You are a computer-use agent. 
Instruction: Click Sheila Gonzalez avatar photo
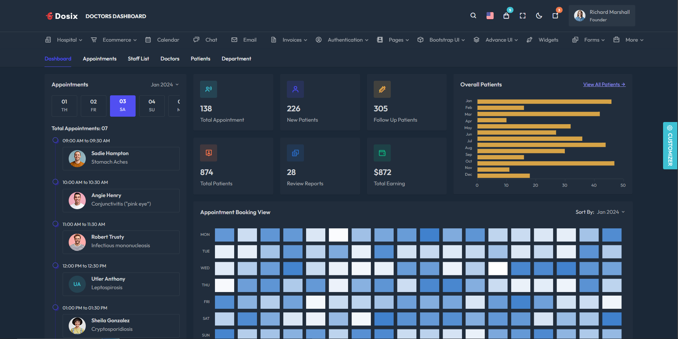pos(77,326)
